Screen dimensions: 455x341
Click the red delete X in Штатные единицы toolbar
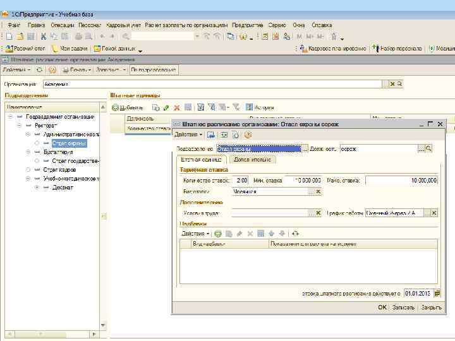coord(177,108)
